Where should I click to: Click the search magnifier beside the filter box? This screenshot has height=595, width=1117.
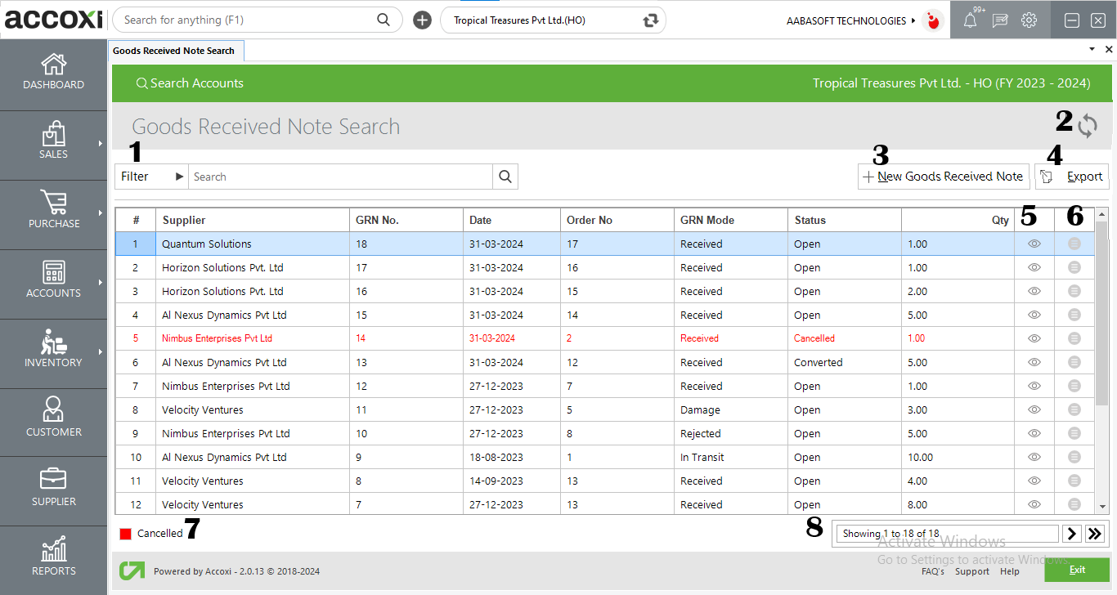pos(505,177)
